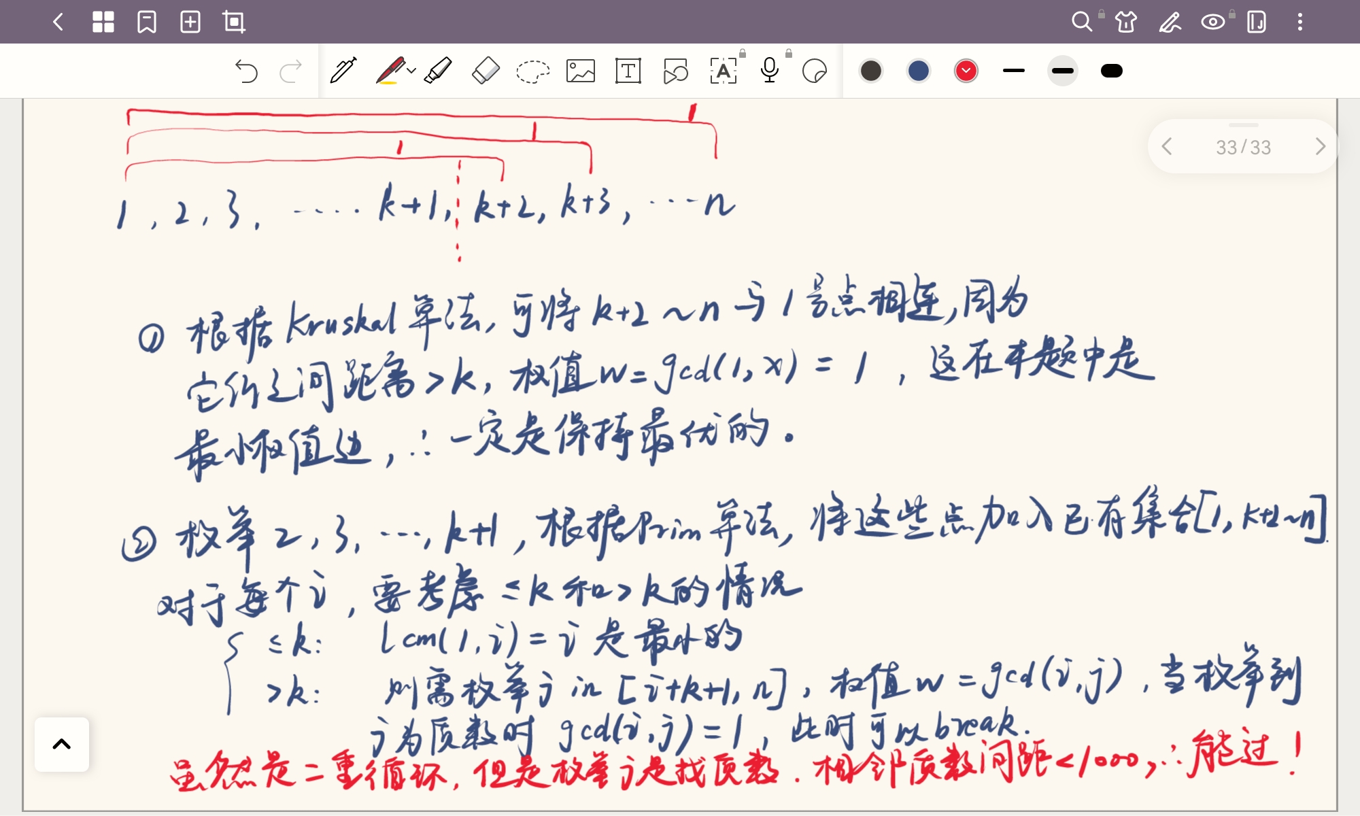The width and height of the screenshot is (1360, 816).
Task: Open the shape drawing tool
Action: [675, 71]
